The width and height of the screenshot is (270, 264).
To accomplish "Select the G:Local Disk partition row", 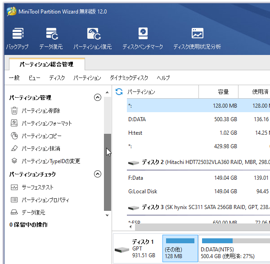I will coord(198,191).
